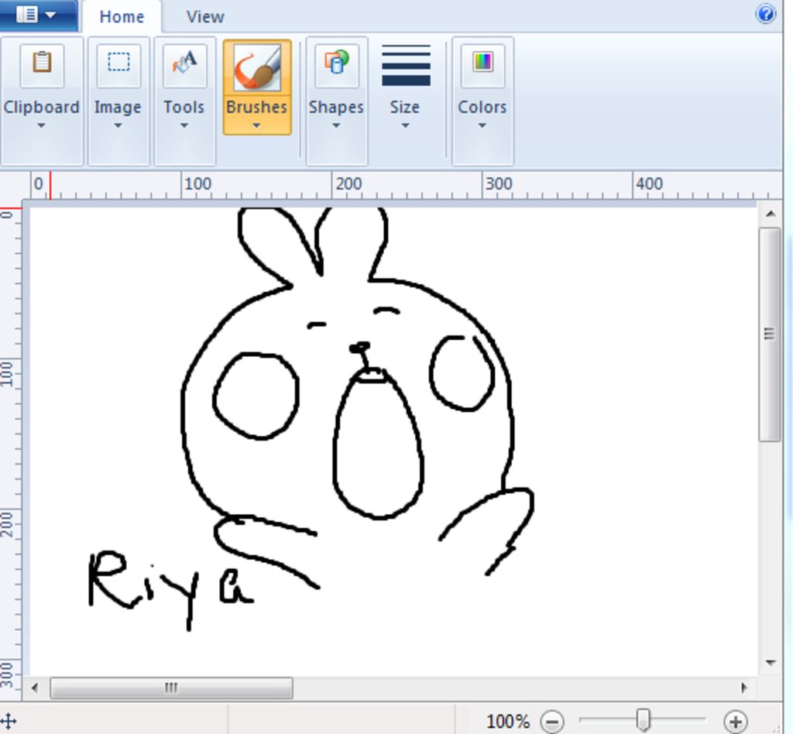The width and height of the screenshot is (793, 734).
Task: Click the handwritten Riya text on canvas
Action: [171, 589]
